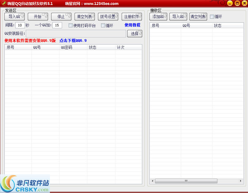Click the QQ安装路径 text field

coord(76,34)
